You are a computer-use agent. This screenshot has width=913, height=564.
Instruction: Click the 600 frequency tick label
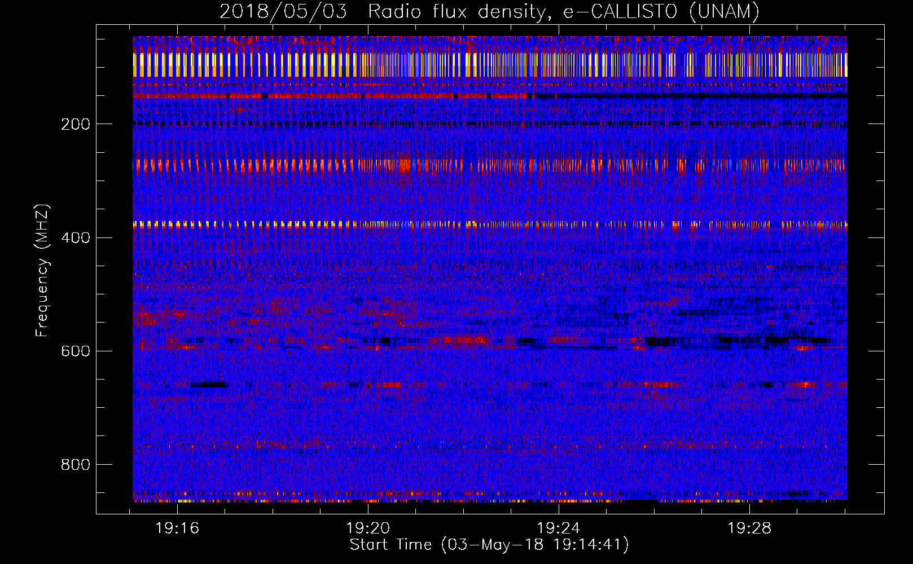coord(76,351)
